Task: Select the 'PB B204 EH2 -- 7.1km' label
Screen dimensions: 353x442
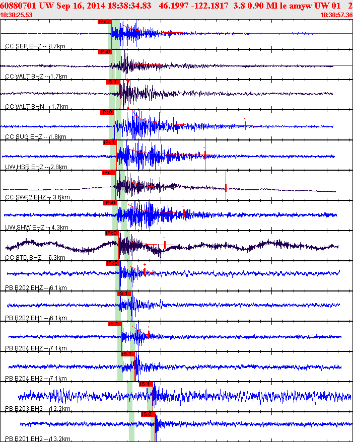Action: tap(36, 378)
